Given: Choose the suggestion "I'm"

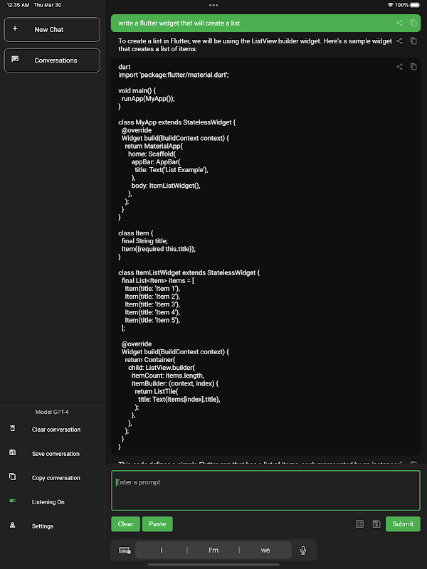Looking at the screenshot, I should pyautogui.click(x=213, y=550).
